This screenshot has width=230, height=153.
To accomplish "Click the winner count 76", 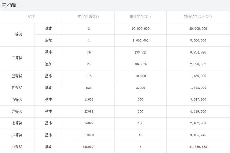I will pyautogui.click(x=89, y=52).
